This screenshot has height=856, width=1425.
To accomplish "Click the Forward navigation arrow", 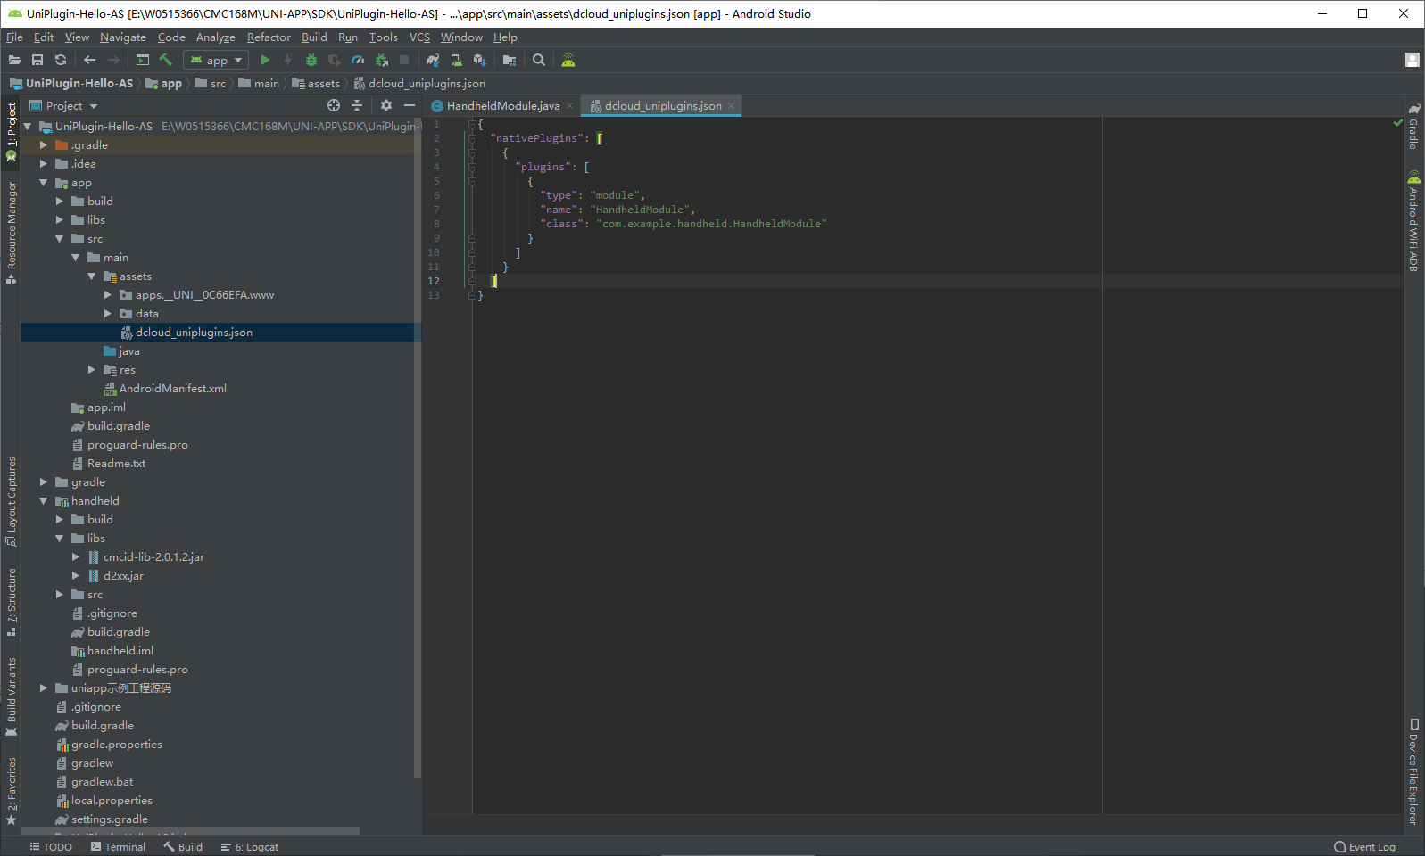I will tap(113, 60).
